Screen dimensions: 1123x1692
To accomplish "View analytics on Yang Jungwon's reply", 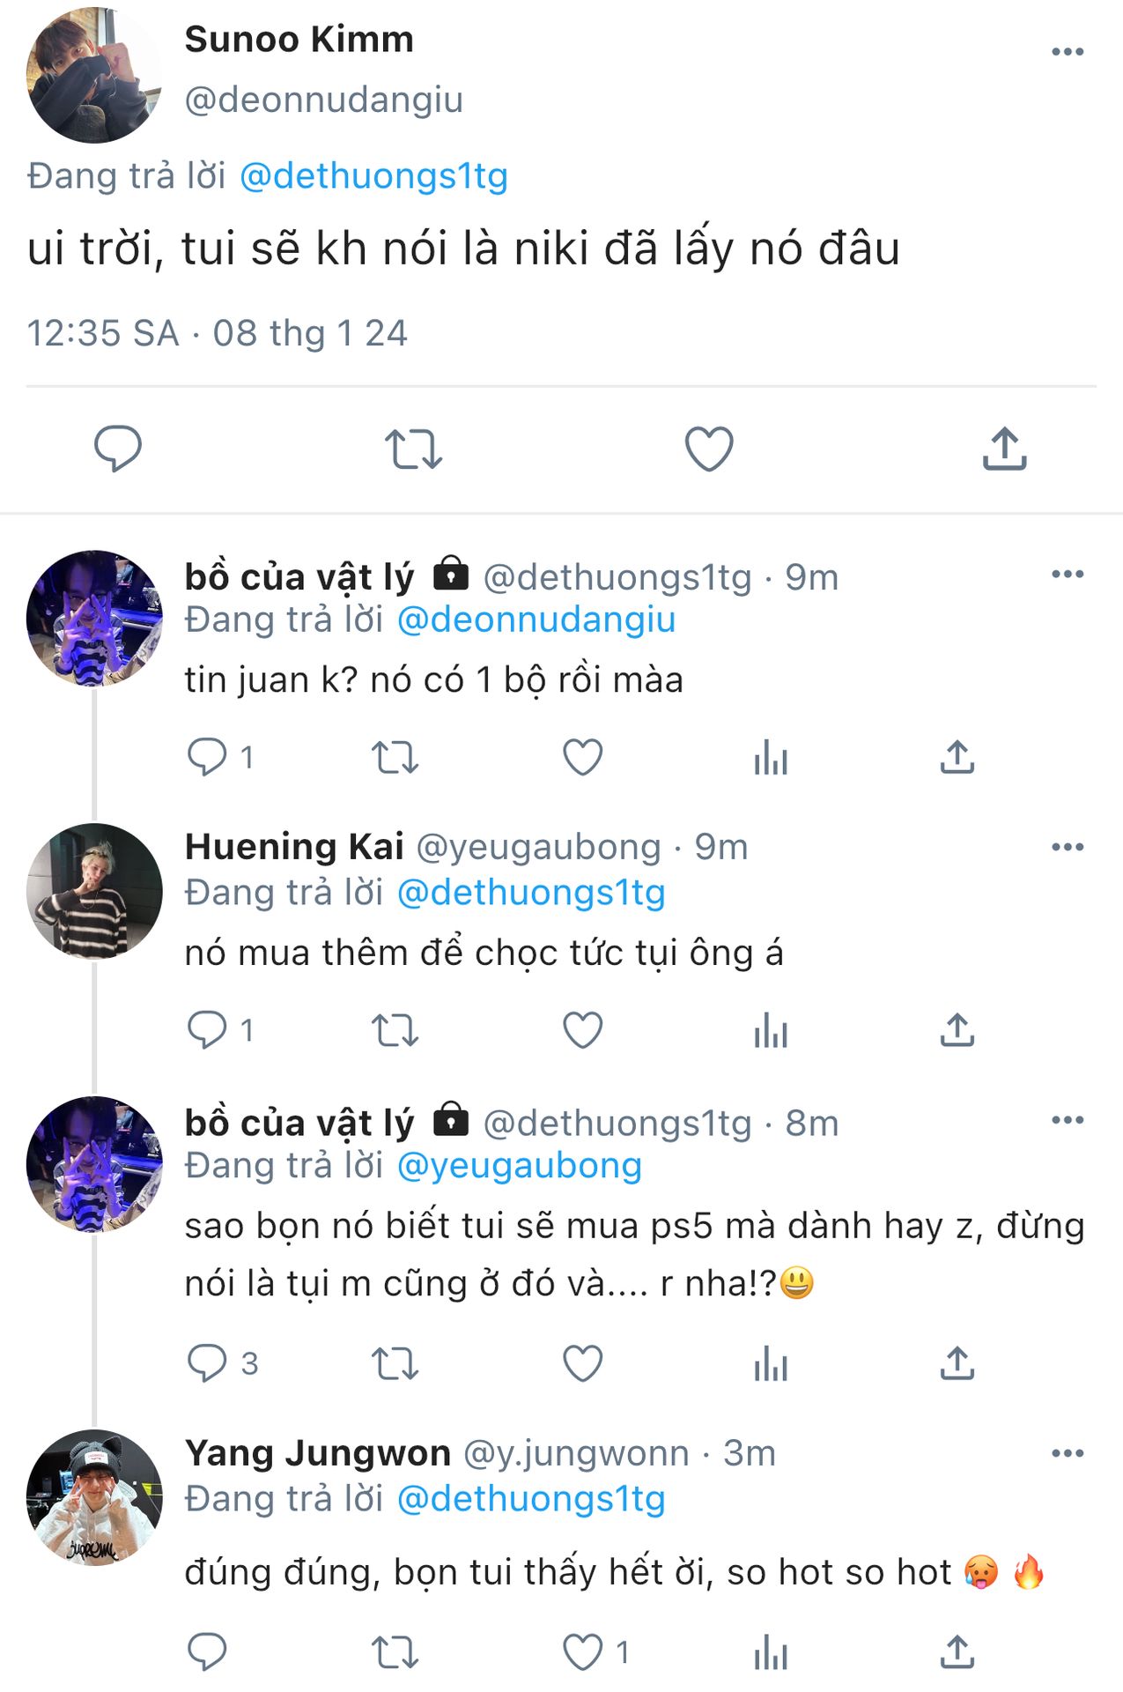I will [x=771, y=1652].
